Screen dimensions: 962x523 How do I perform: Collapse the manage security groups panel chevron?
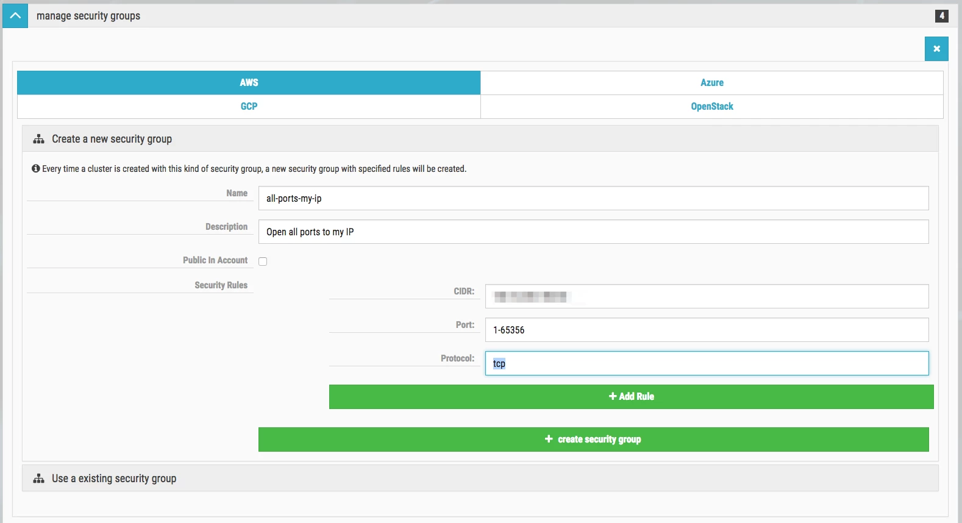tap(15, 16)
